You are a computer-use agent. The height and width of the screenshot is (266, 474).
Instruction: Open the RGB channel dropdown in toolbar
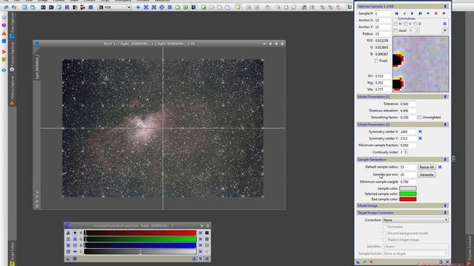pos(115,7)
